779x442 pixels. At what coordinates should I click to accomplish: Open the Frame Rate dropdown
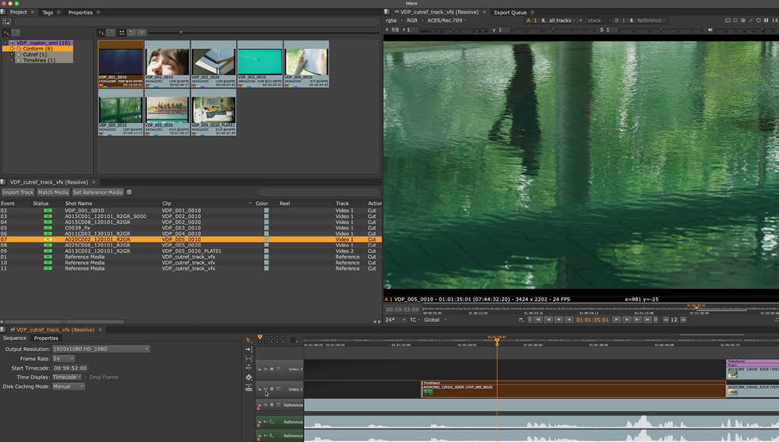click(x=63, y=358)
